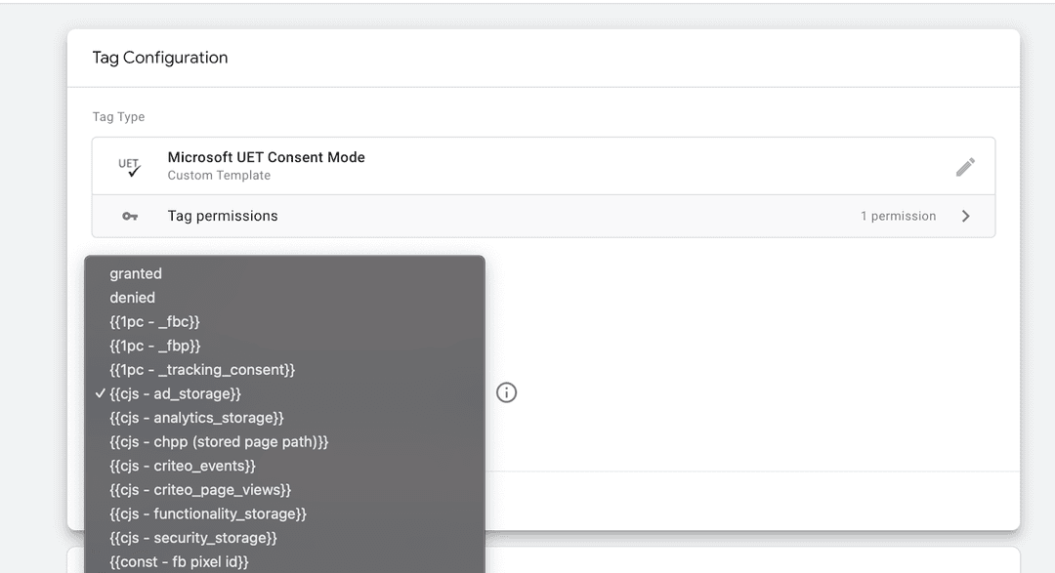Click the Microsoft UET template logo icon
Viewport: 1055px width, 573px height.
(x=128, y=166)
